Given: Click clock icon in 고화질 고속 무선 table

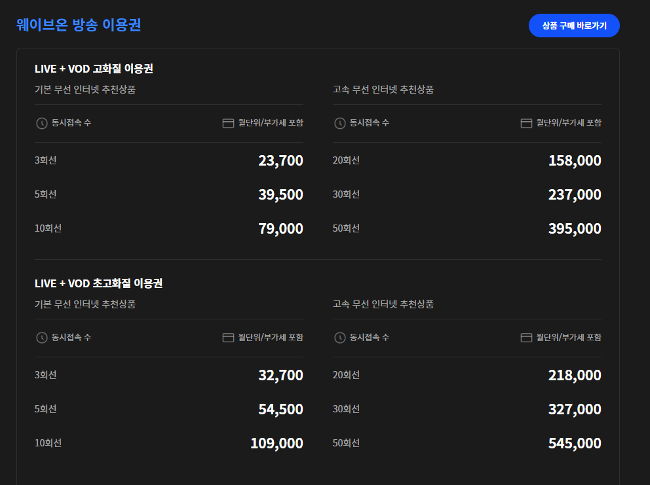Looking at the screenshot, I should pyautogui.click(x=340, y=123).
